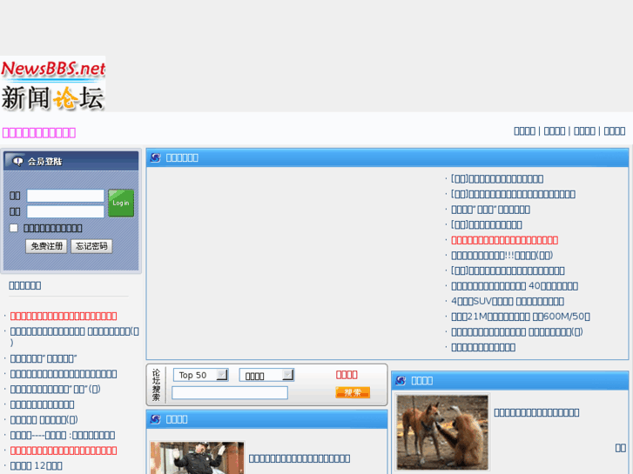Click the forum search text box
This screenshot has width=633, height=474.
pos(230,392)
